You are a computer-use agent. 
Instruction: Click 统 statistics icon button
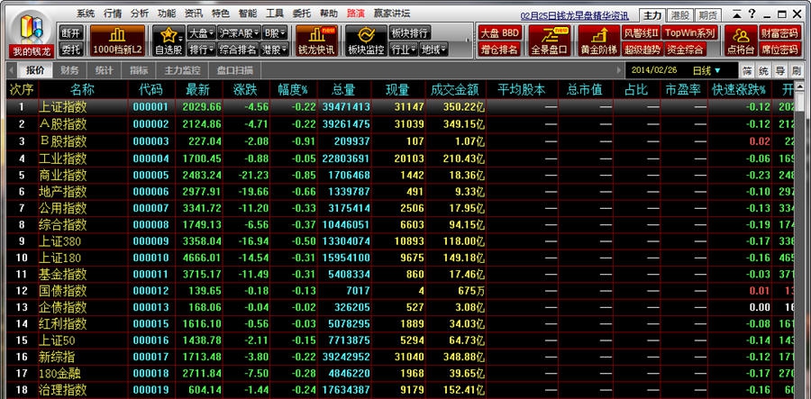tap(764, 71)
